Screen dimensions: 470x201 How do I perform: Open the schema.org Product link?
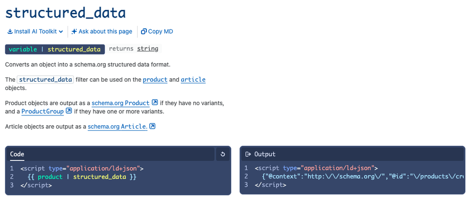120,103
